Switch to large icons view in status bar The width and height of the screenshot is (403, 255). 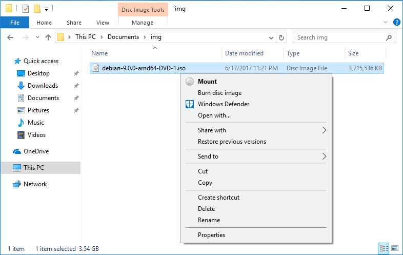point(394,248)
